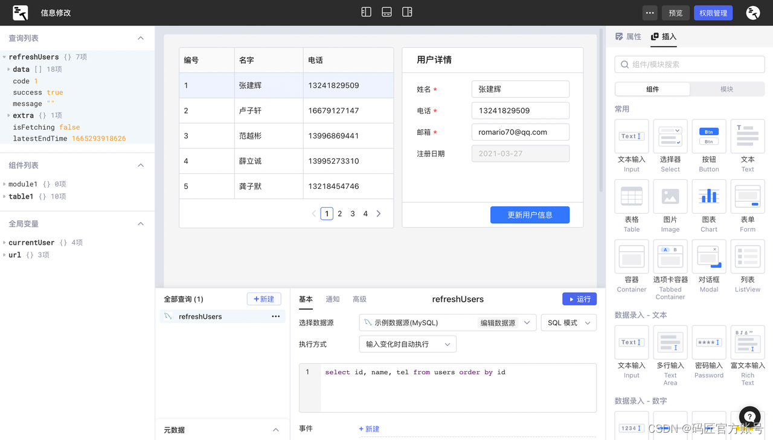This screenshot has height=440, width=773.
Task: Click the 权限管理 button
Action: click(x=713, y=13)
